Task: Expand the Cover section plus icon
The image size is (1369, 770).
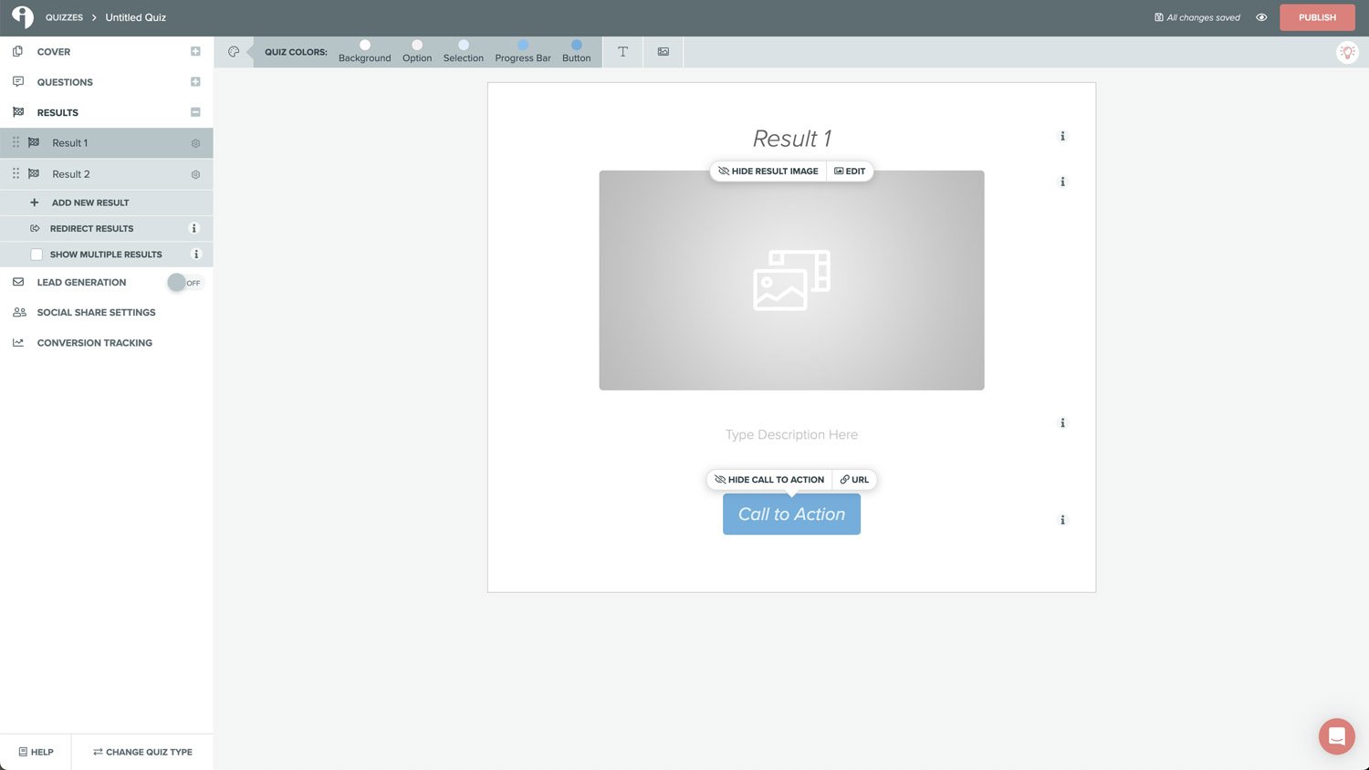Action: (195, 52)
